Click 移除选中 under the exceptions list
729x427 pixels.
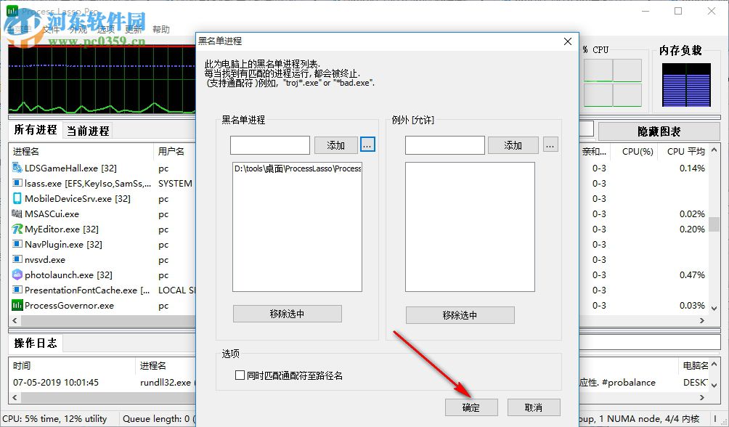pos(460,314)
